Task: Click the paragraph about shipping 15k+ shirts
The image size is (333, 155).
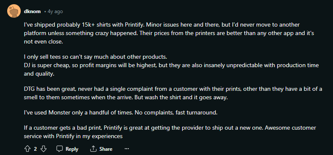Action: pos(169,33)
